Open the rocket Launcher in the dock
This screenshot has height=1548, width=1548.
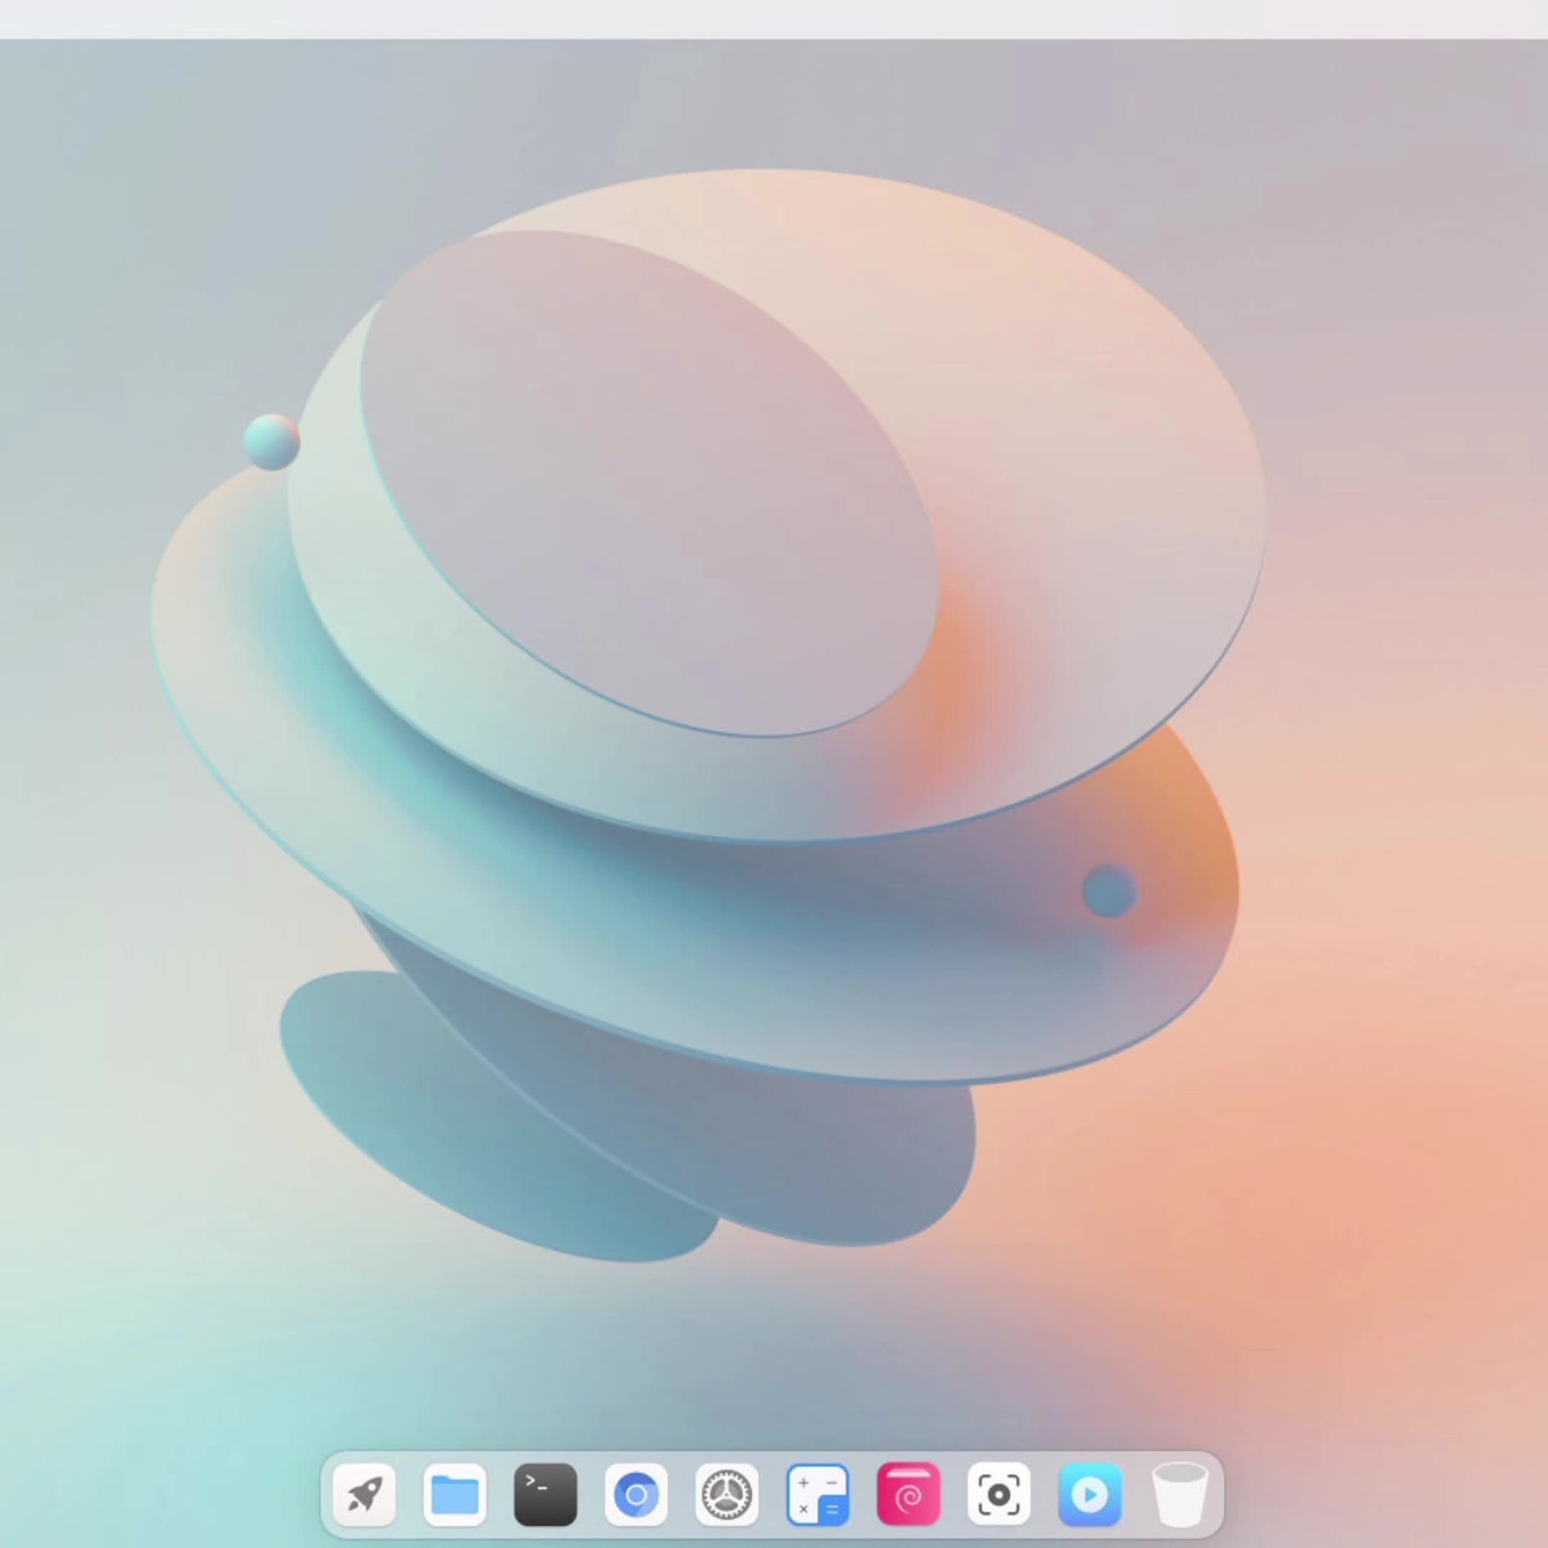click(x=364, y=1494)
